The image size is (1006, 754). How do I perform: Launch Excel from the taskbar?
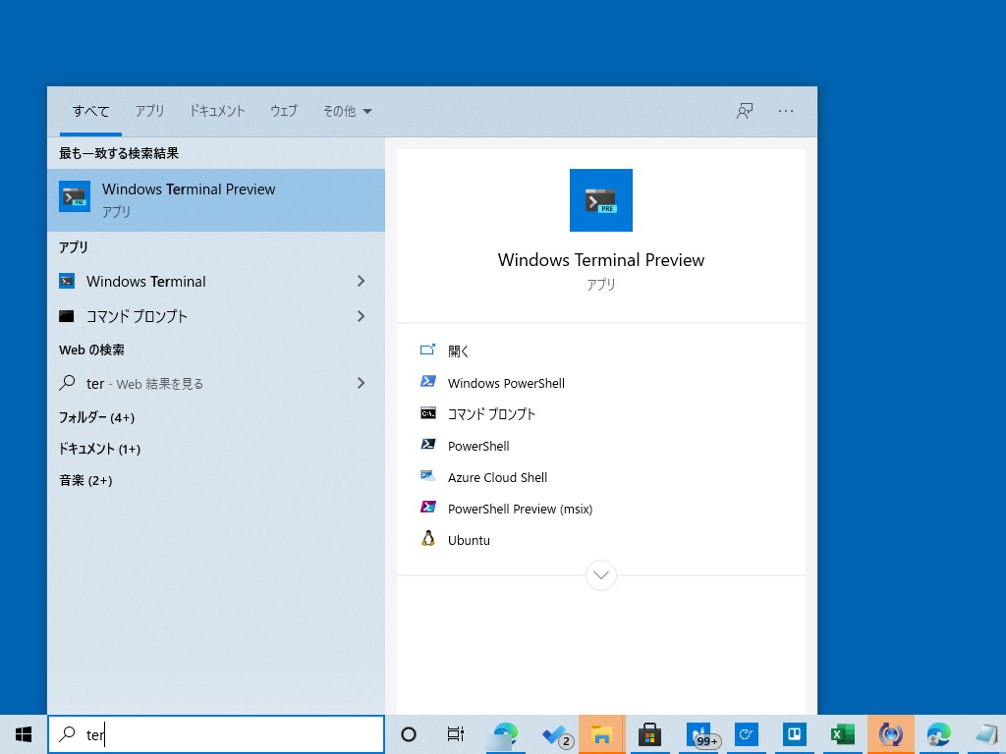(x=842, y=733)
